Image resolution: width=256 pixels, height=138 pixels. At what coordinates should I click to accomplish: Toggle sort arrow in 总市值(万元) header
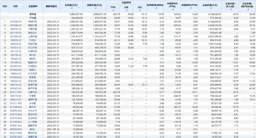point(79,8)
